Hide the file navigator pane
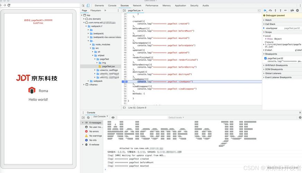 (124, 10)
